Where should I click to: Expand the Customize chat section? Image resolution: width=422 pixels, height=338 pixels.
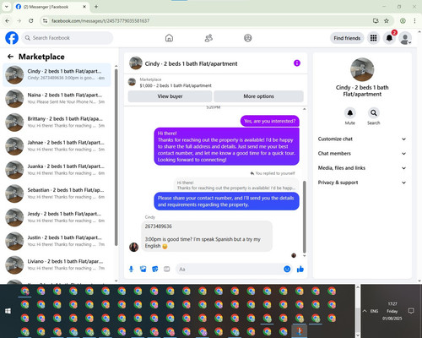coord(362,139)
